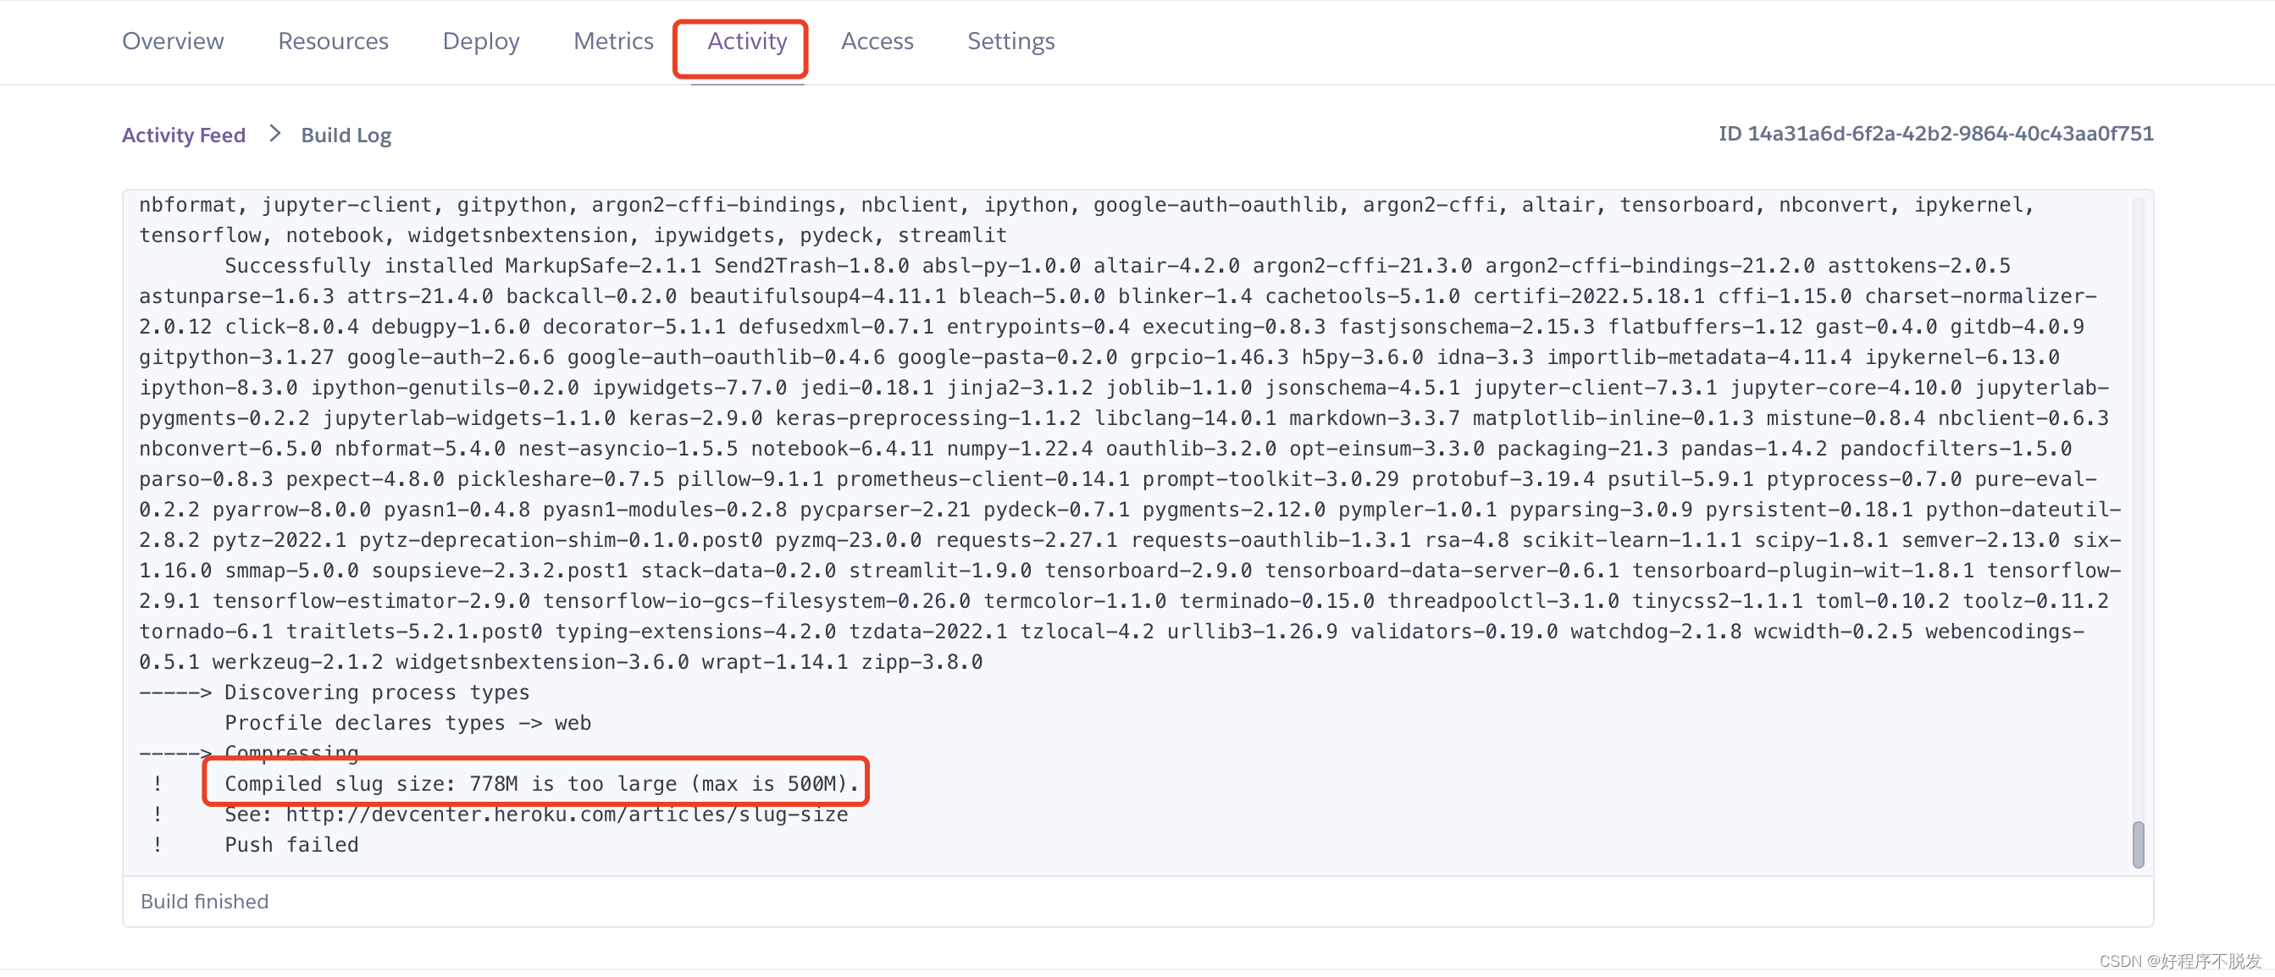Click the devcenter.heroku.com slug-size URL
2275x977 pixels.
pyautogui.click(x=567, y=814)
